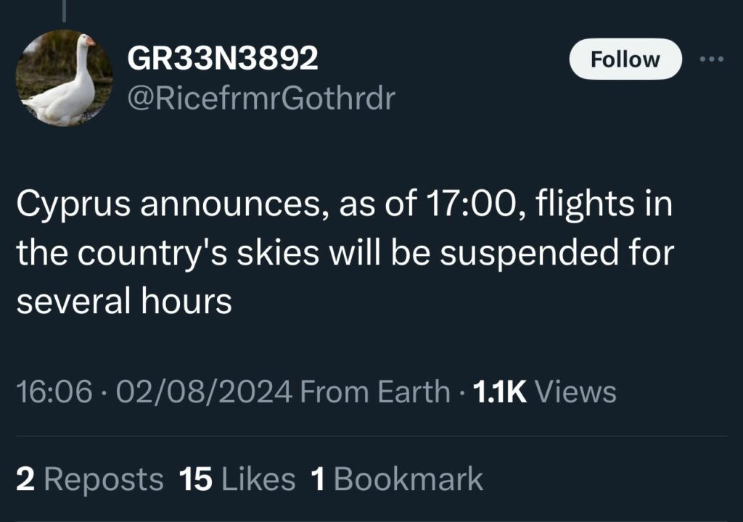Image resolution: width=743 pixels, height=522 pixels.
Task: Click the thread connector line above avatar
Action: point(64,11)
